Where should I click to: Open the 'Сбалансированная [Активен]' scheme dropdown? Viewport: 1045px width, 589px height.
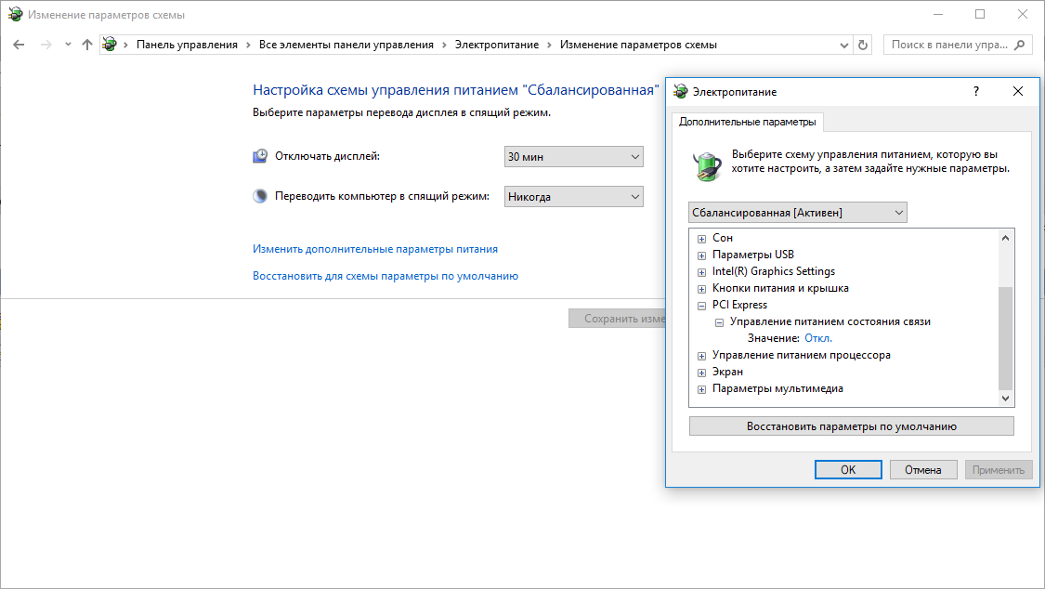tap(797, 213)
